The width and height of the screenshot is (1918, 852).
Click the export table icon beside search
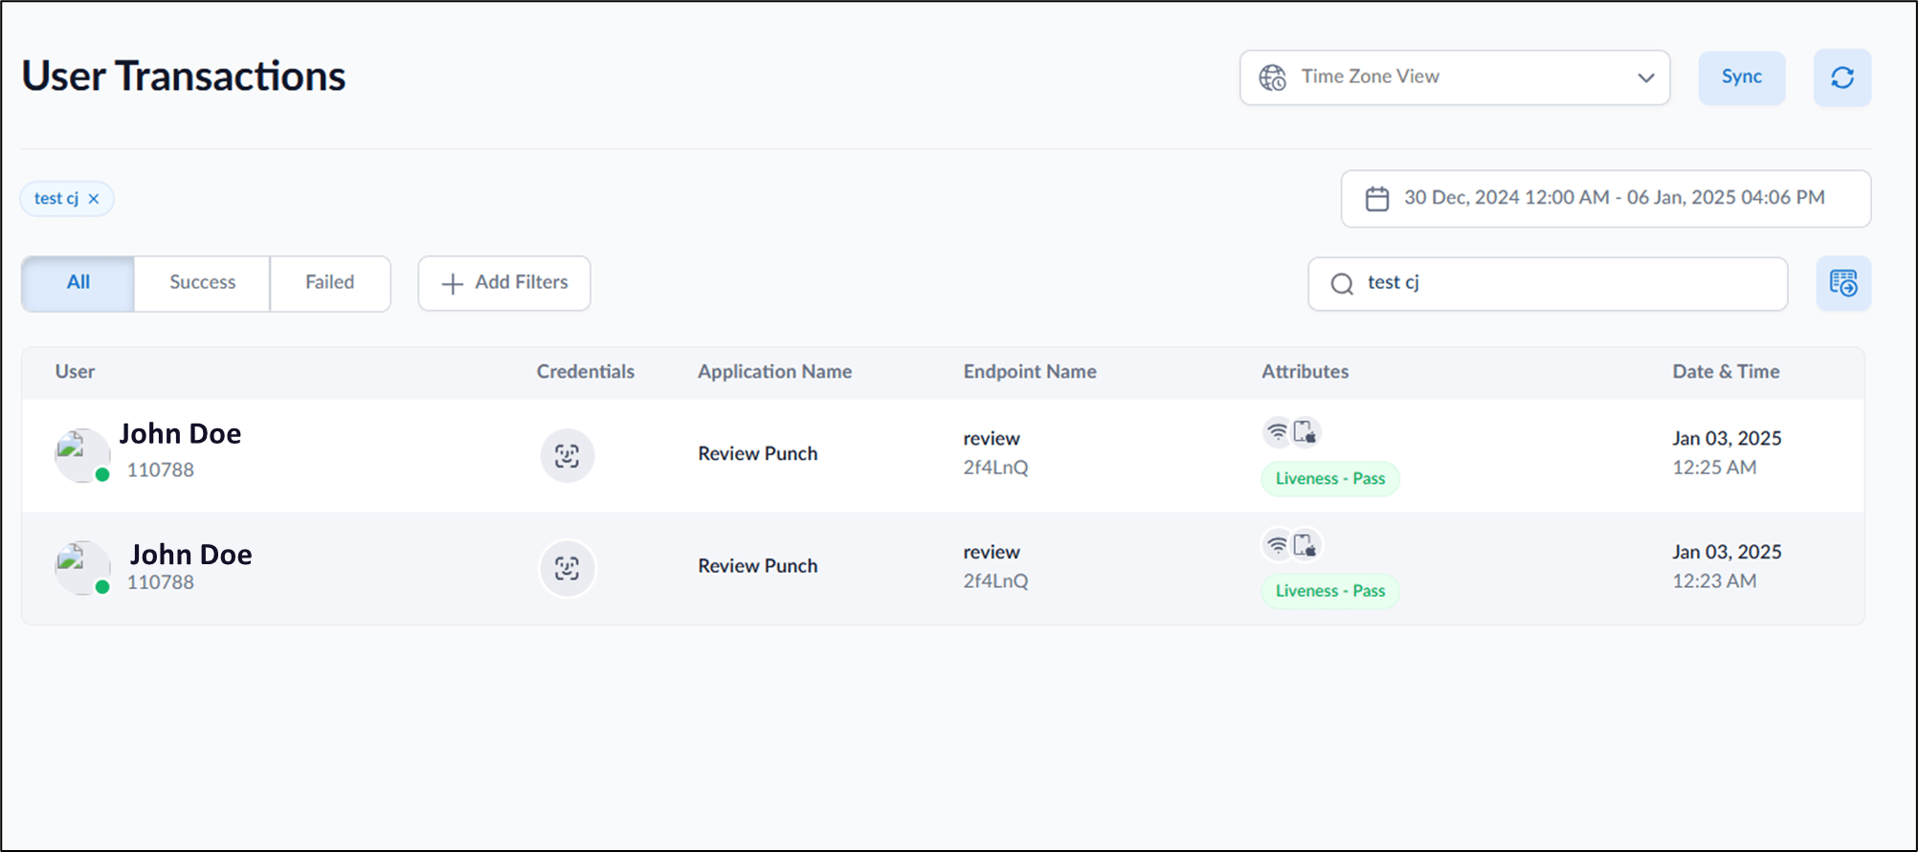[1843, 283]
